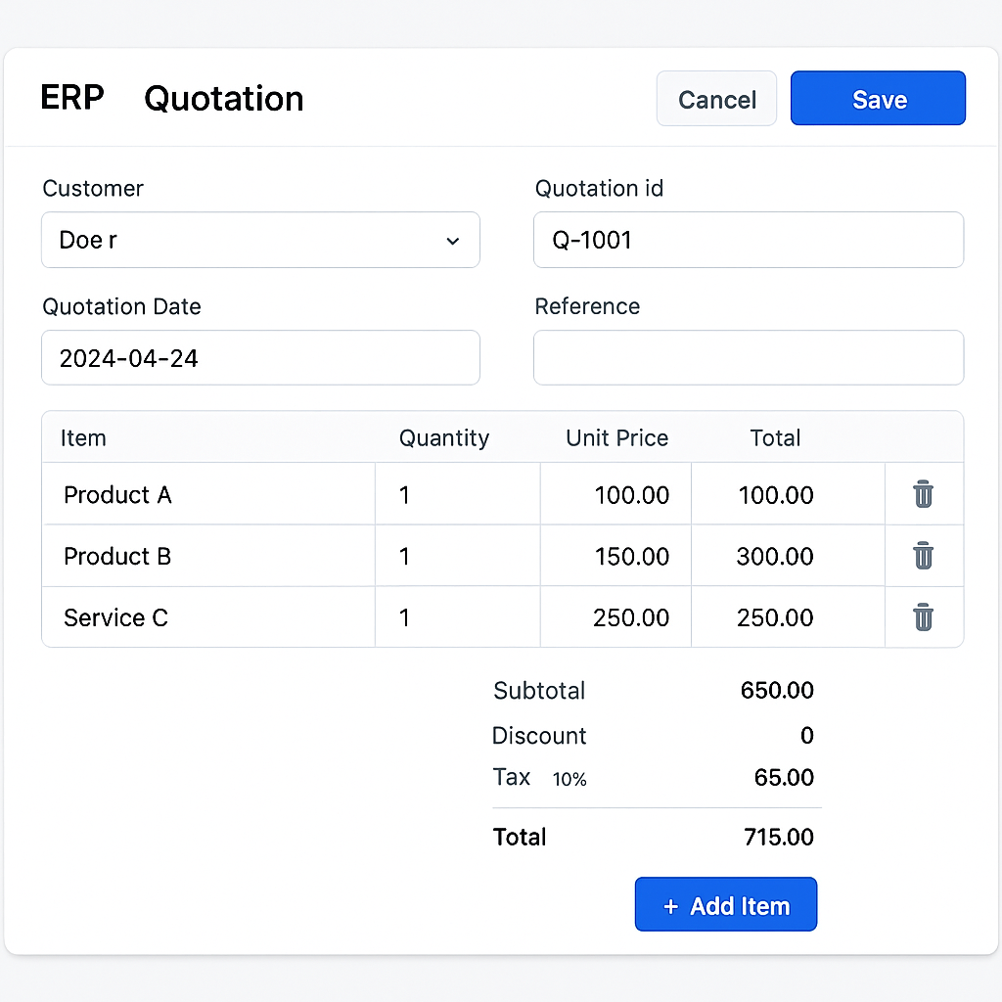Screen dimensions: 1002x1002
Task: Click Service C unit price 250.00
Action: pyautogui.click(x=631, y=618)
